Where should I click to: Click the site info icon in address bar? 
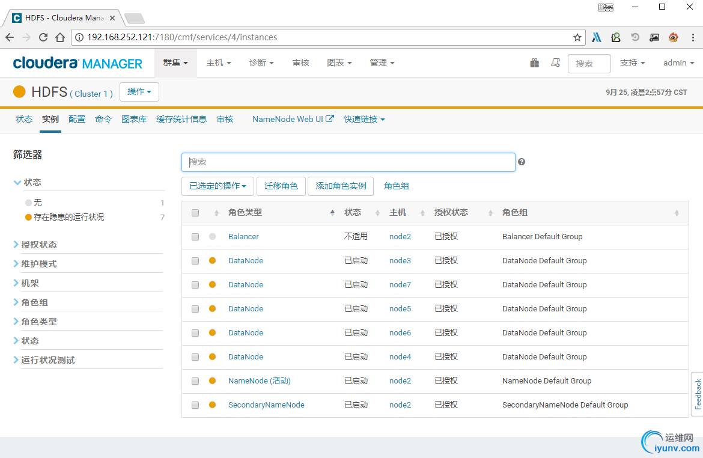click(x=79, y=37)
